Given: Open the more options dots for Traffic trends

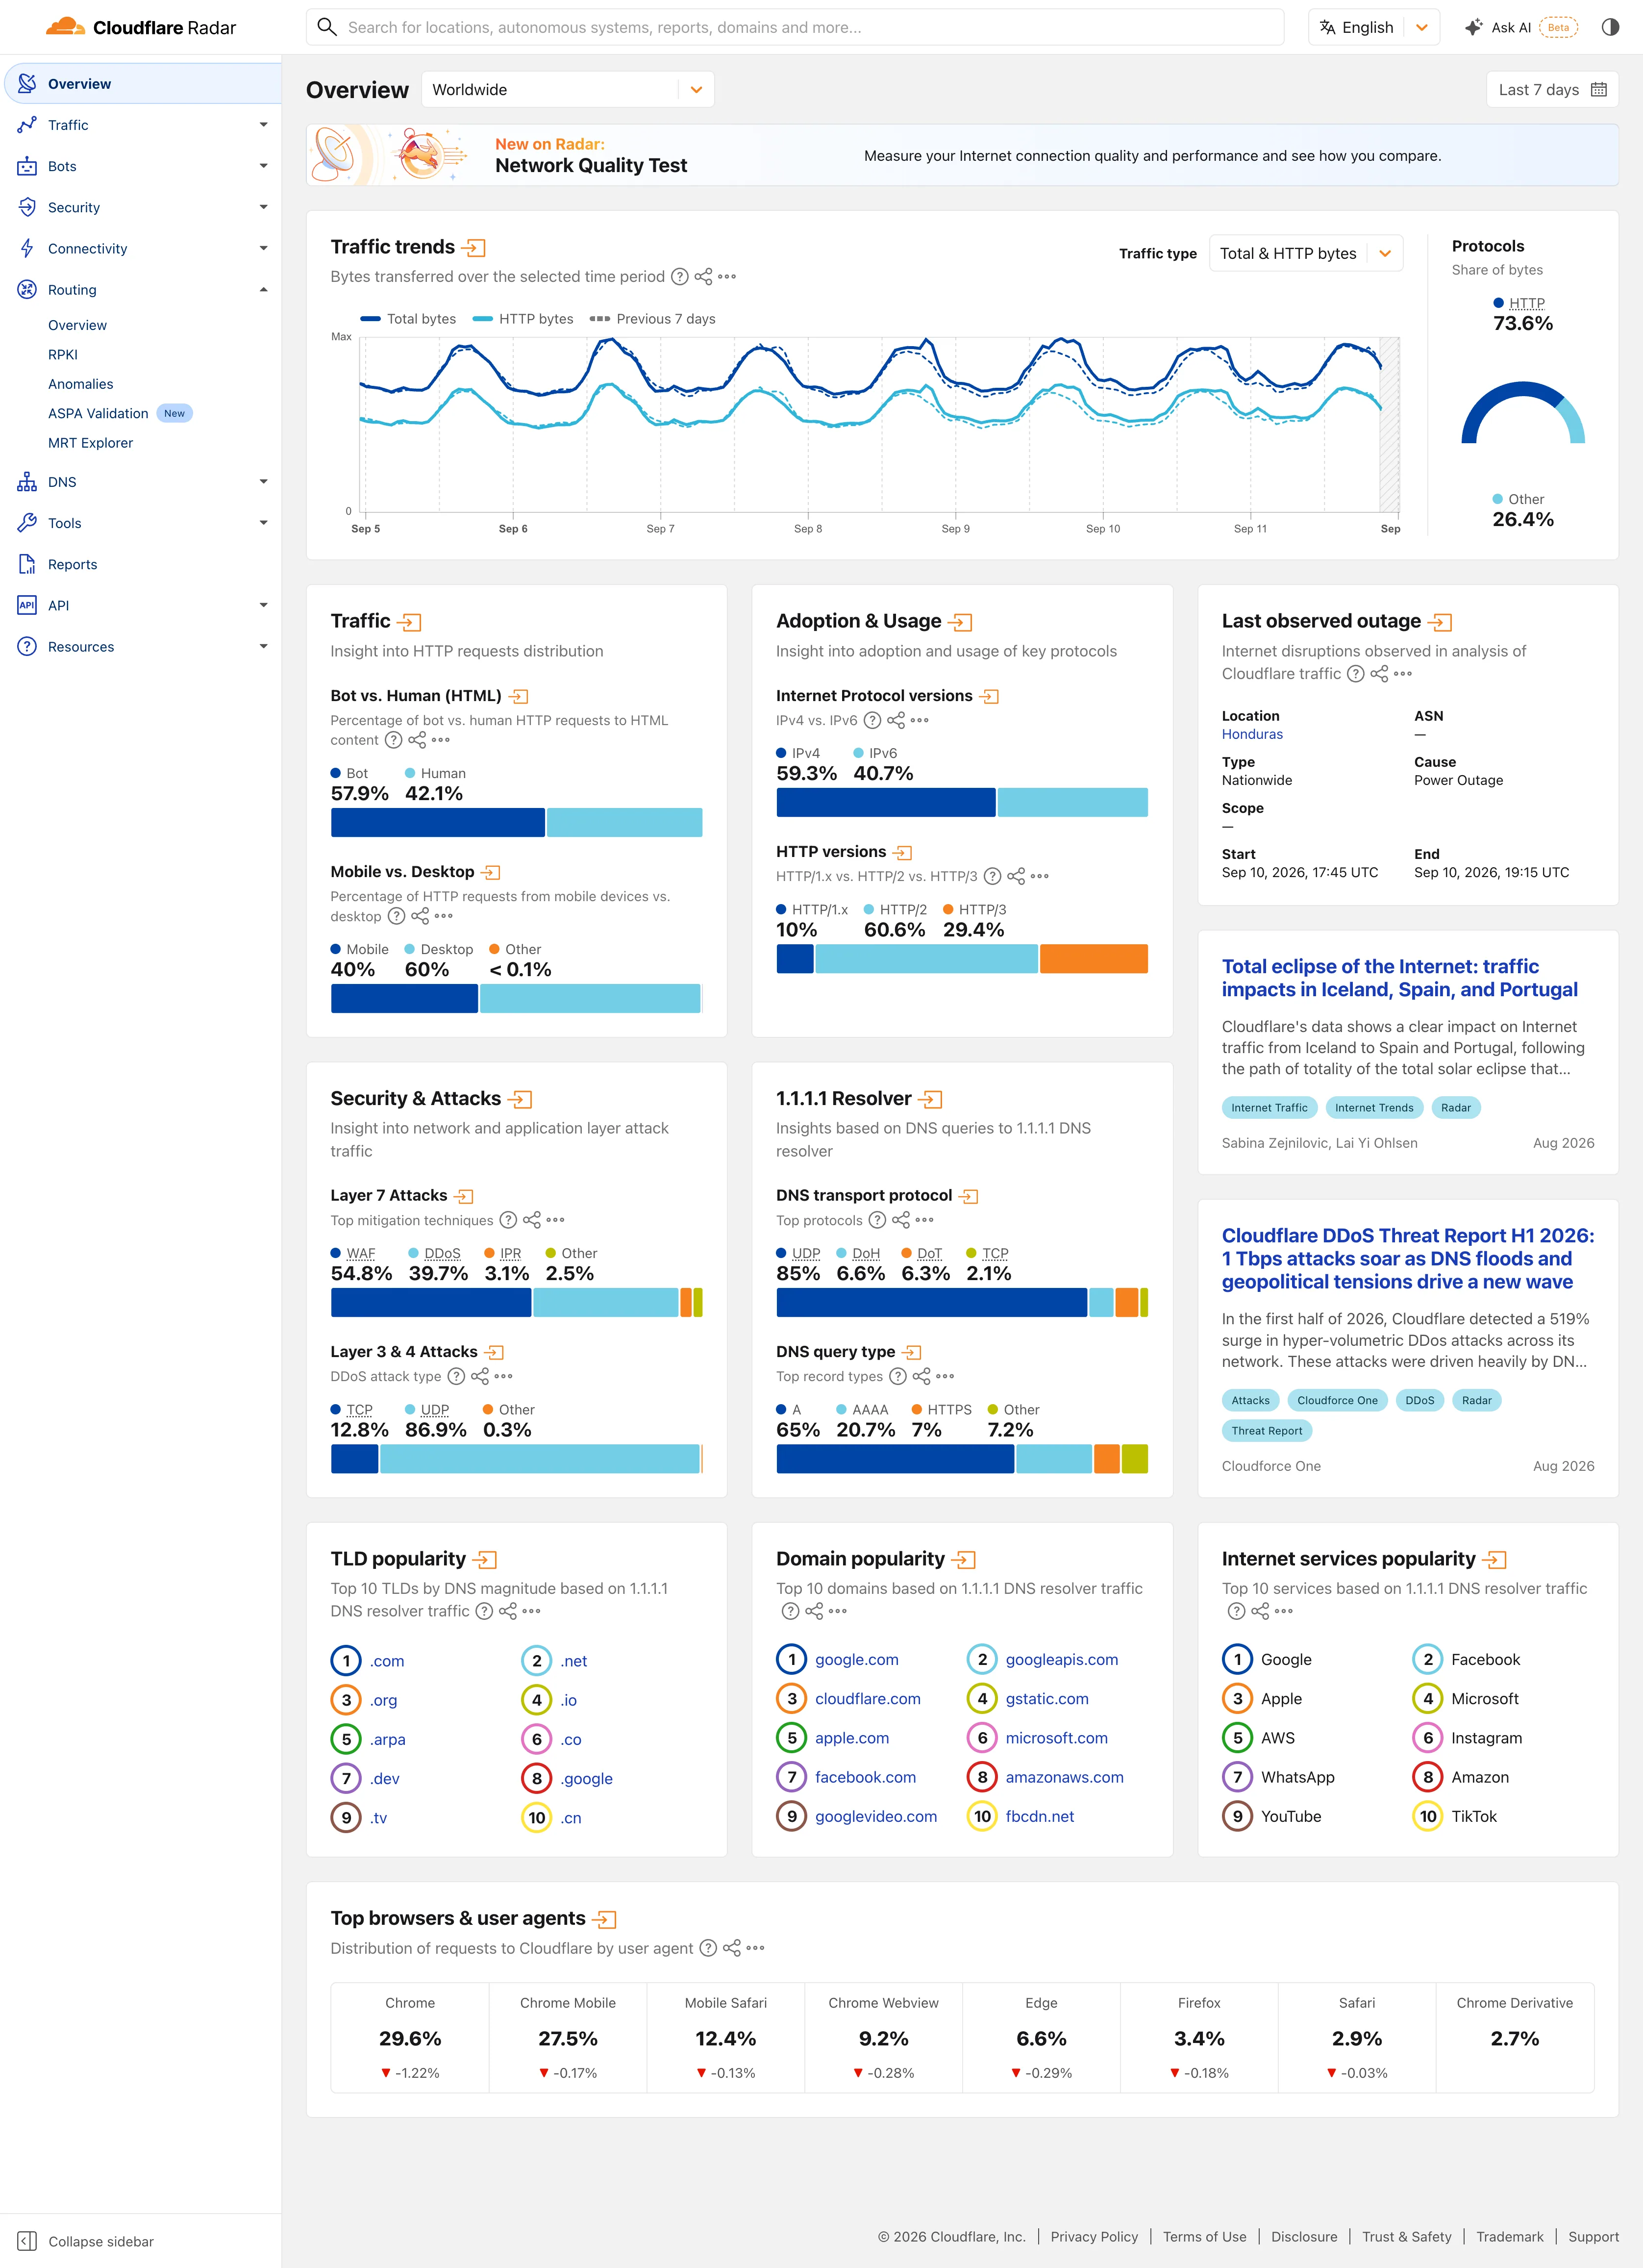Looking at the screenshot, I should point(727,277).
